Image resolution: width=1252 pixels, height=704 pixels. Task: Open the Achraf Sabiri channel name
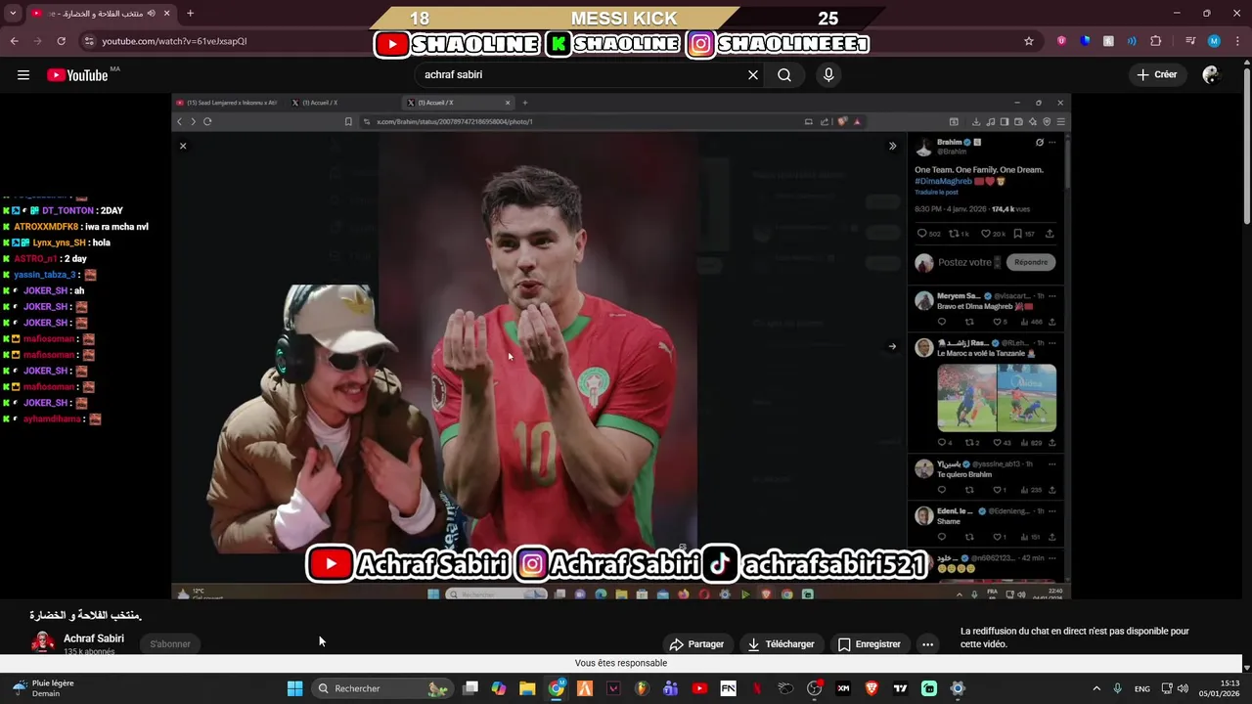tap(94, 638)
